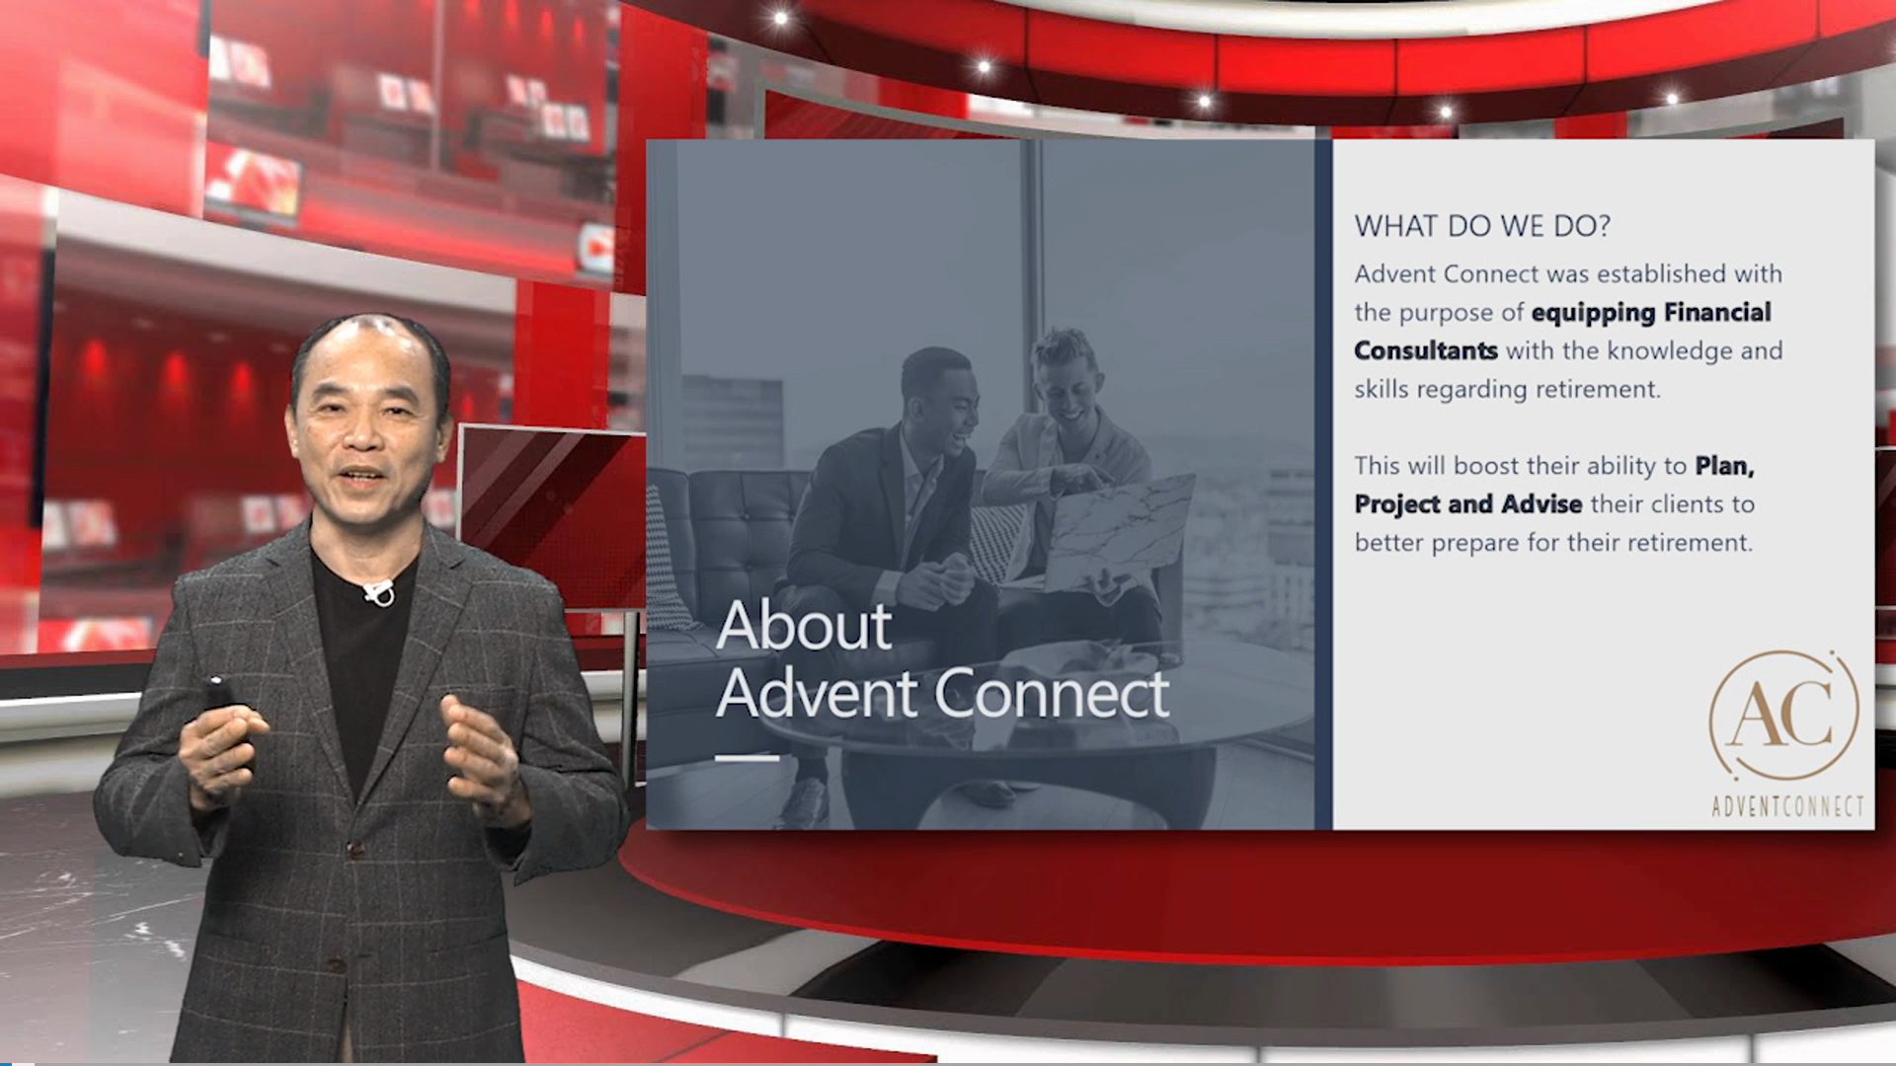Click 'better prepare for their retirement.' line
Image resolution: width=1896 pixels, height=1066 pixels.
click(1552, 543)
